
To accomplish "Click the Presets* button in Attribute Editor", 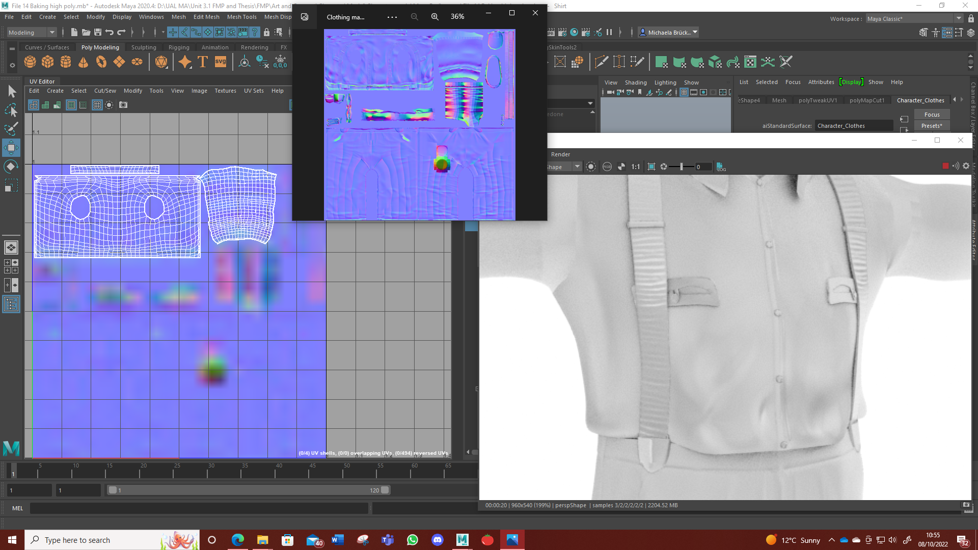I will (x=932, y=126).
